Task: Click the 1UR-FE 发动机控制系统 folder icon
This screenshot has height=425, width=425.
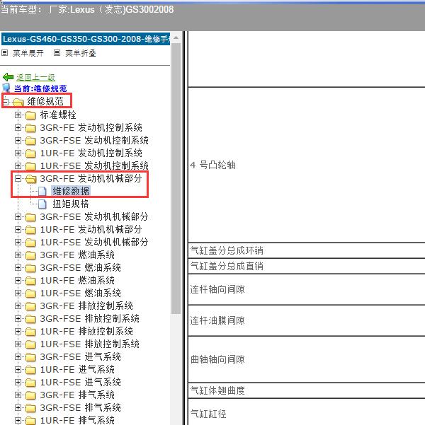Action: point(30,153)
